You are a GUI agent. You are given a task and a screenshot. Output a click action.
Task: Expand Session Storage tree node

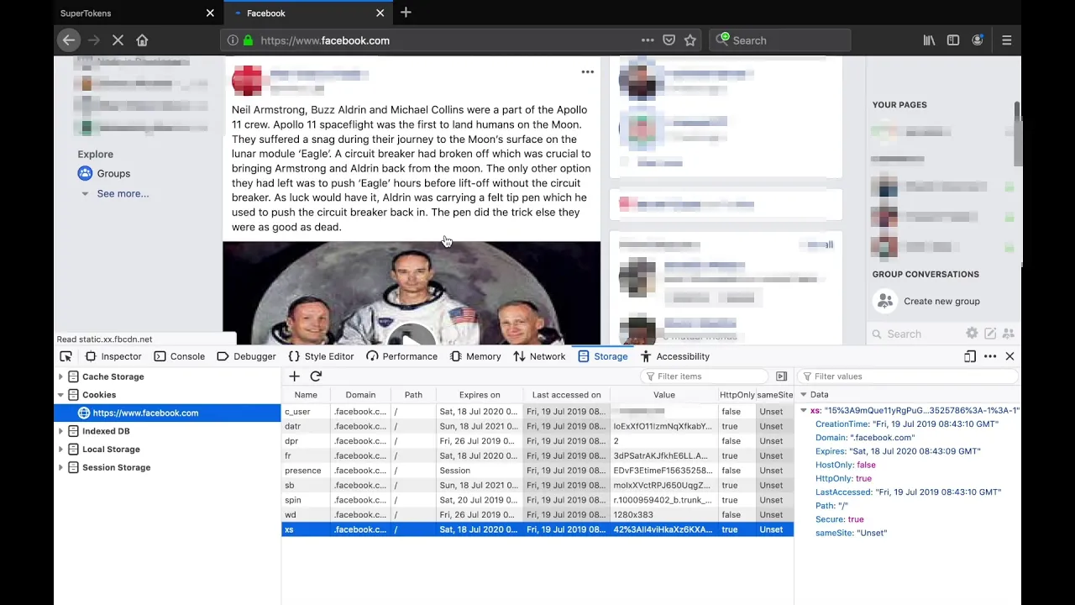(x=60, y=467)
